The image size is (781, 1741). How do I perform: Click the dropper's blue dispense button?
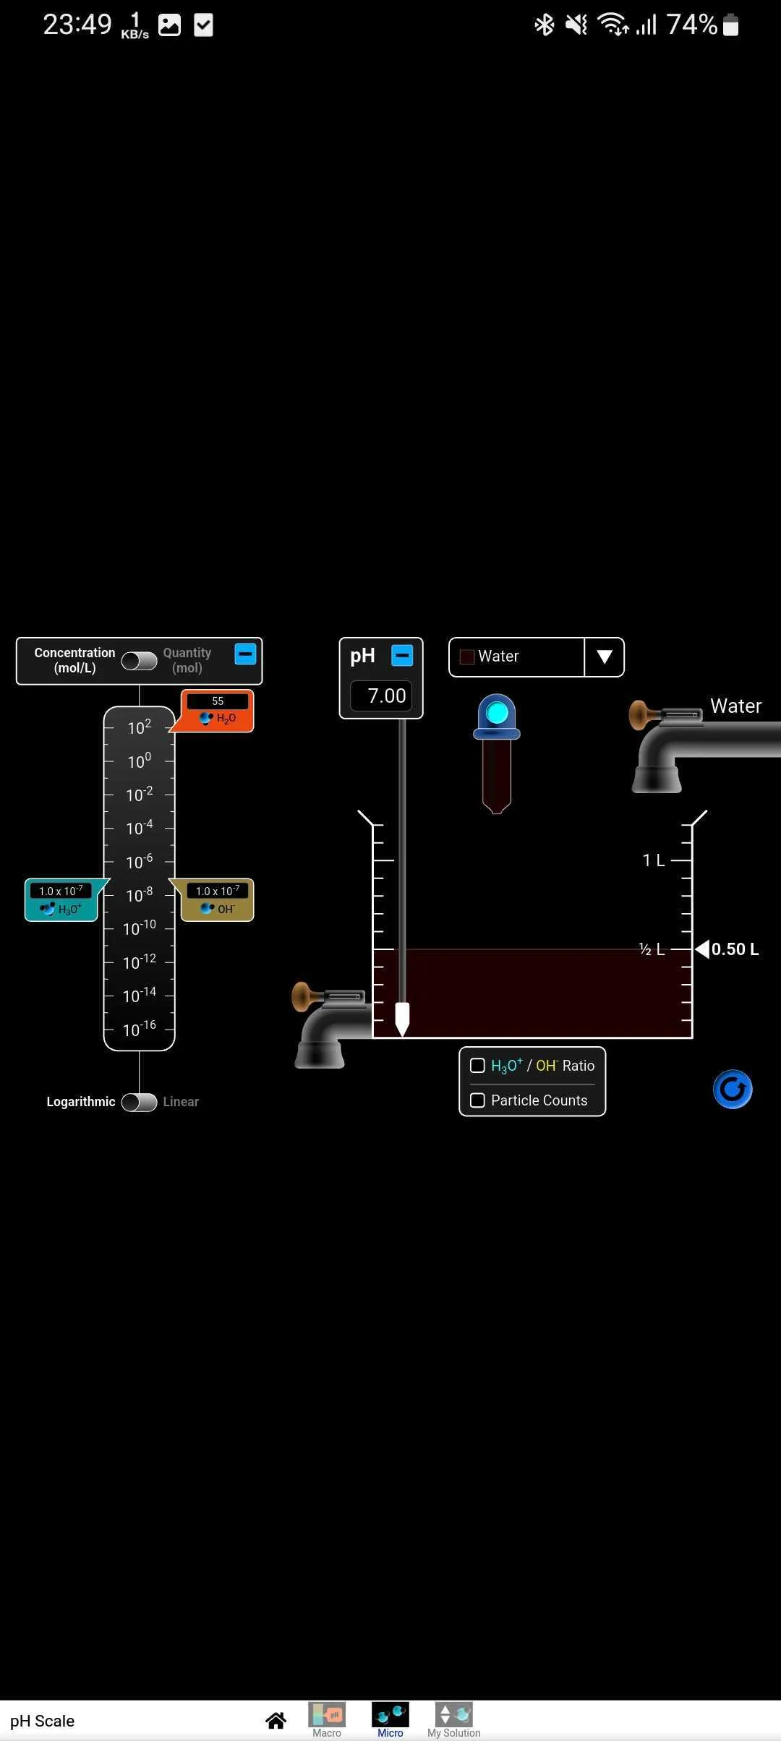497,714
